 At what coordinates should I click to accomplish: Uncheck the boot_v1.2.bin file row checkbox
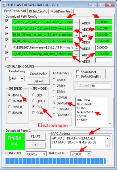7,21
